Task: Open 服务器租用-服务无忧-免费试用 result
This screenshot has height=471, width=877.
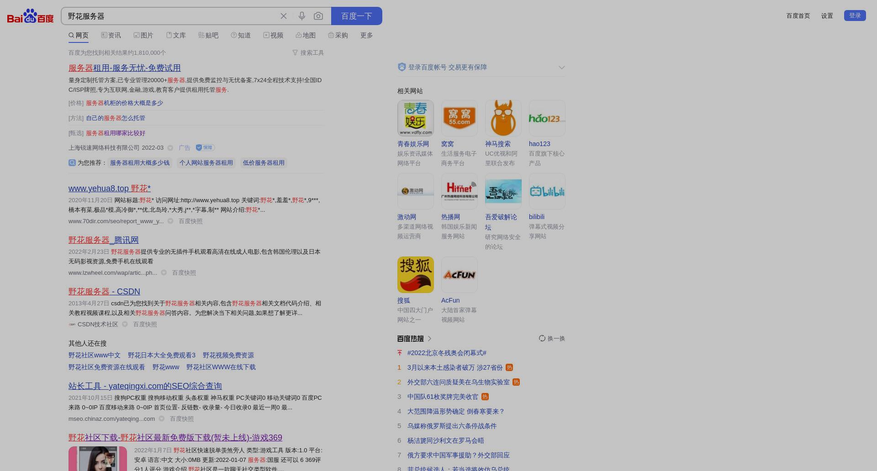Action: pos(125,68)
